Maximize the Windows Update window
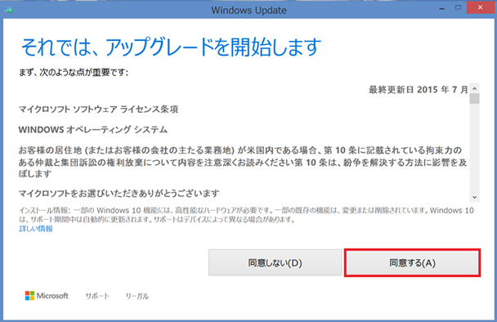This screenshot has width=497, height=322. 458,7
